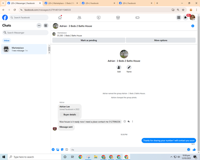Click the large group photo in the chat
Screen dimensions: 200x160
point(124,54)
